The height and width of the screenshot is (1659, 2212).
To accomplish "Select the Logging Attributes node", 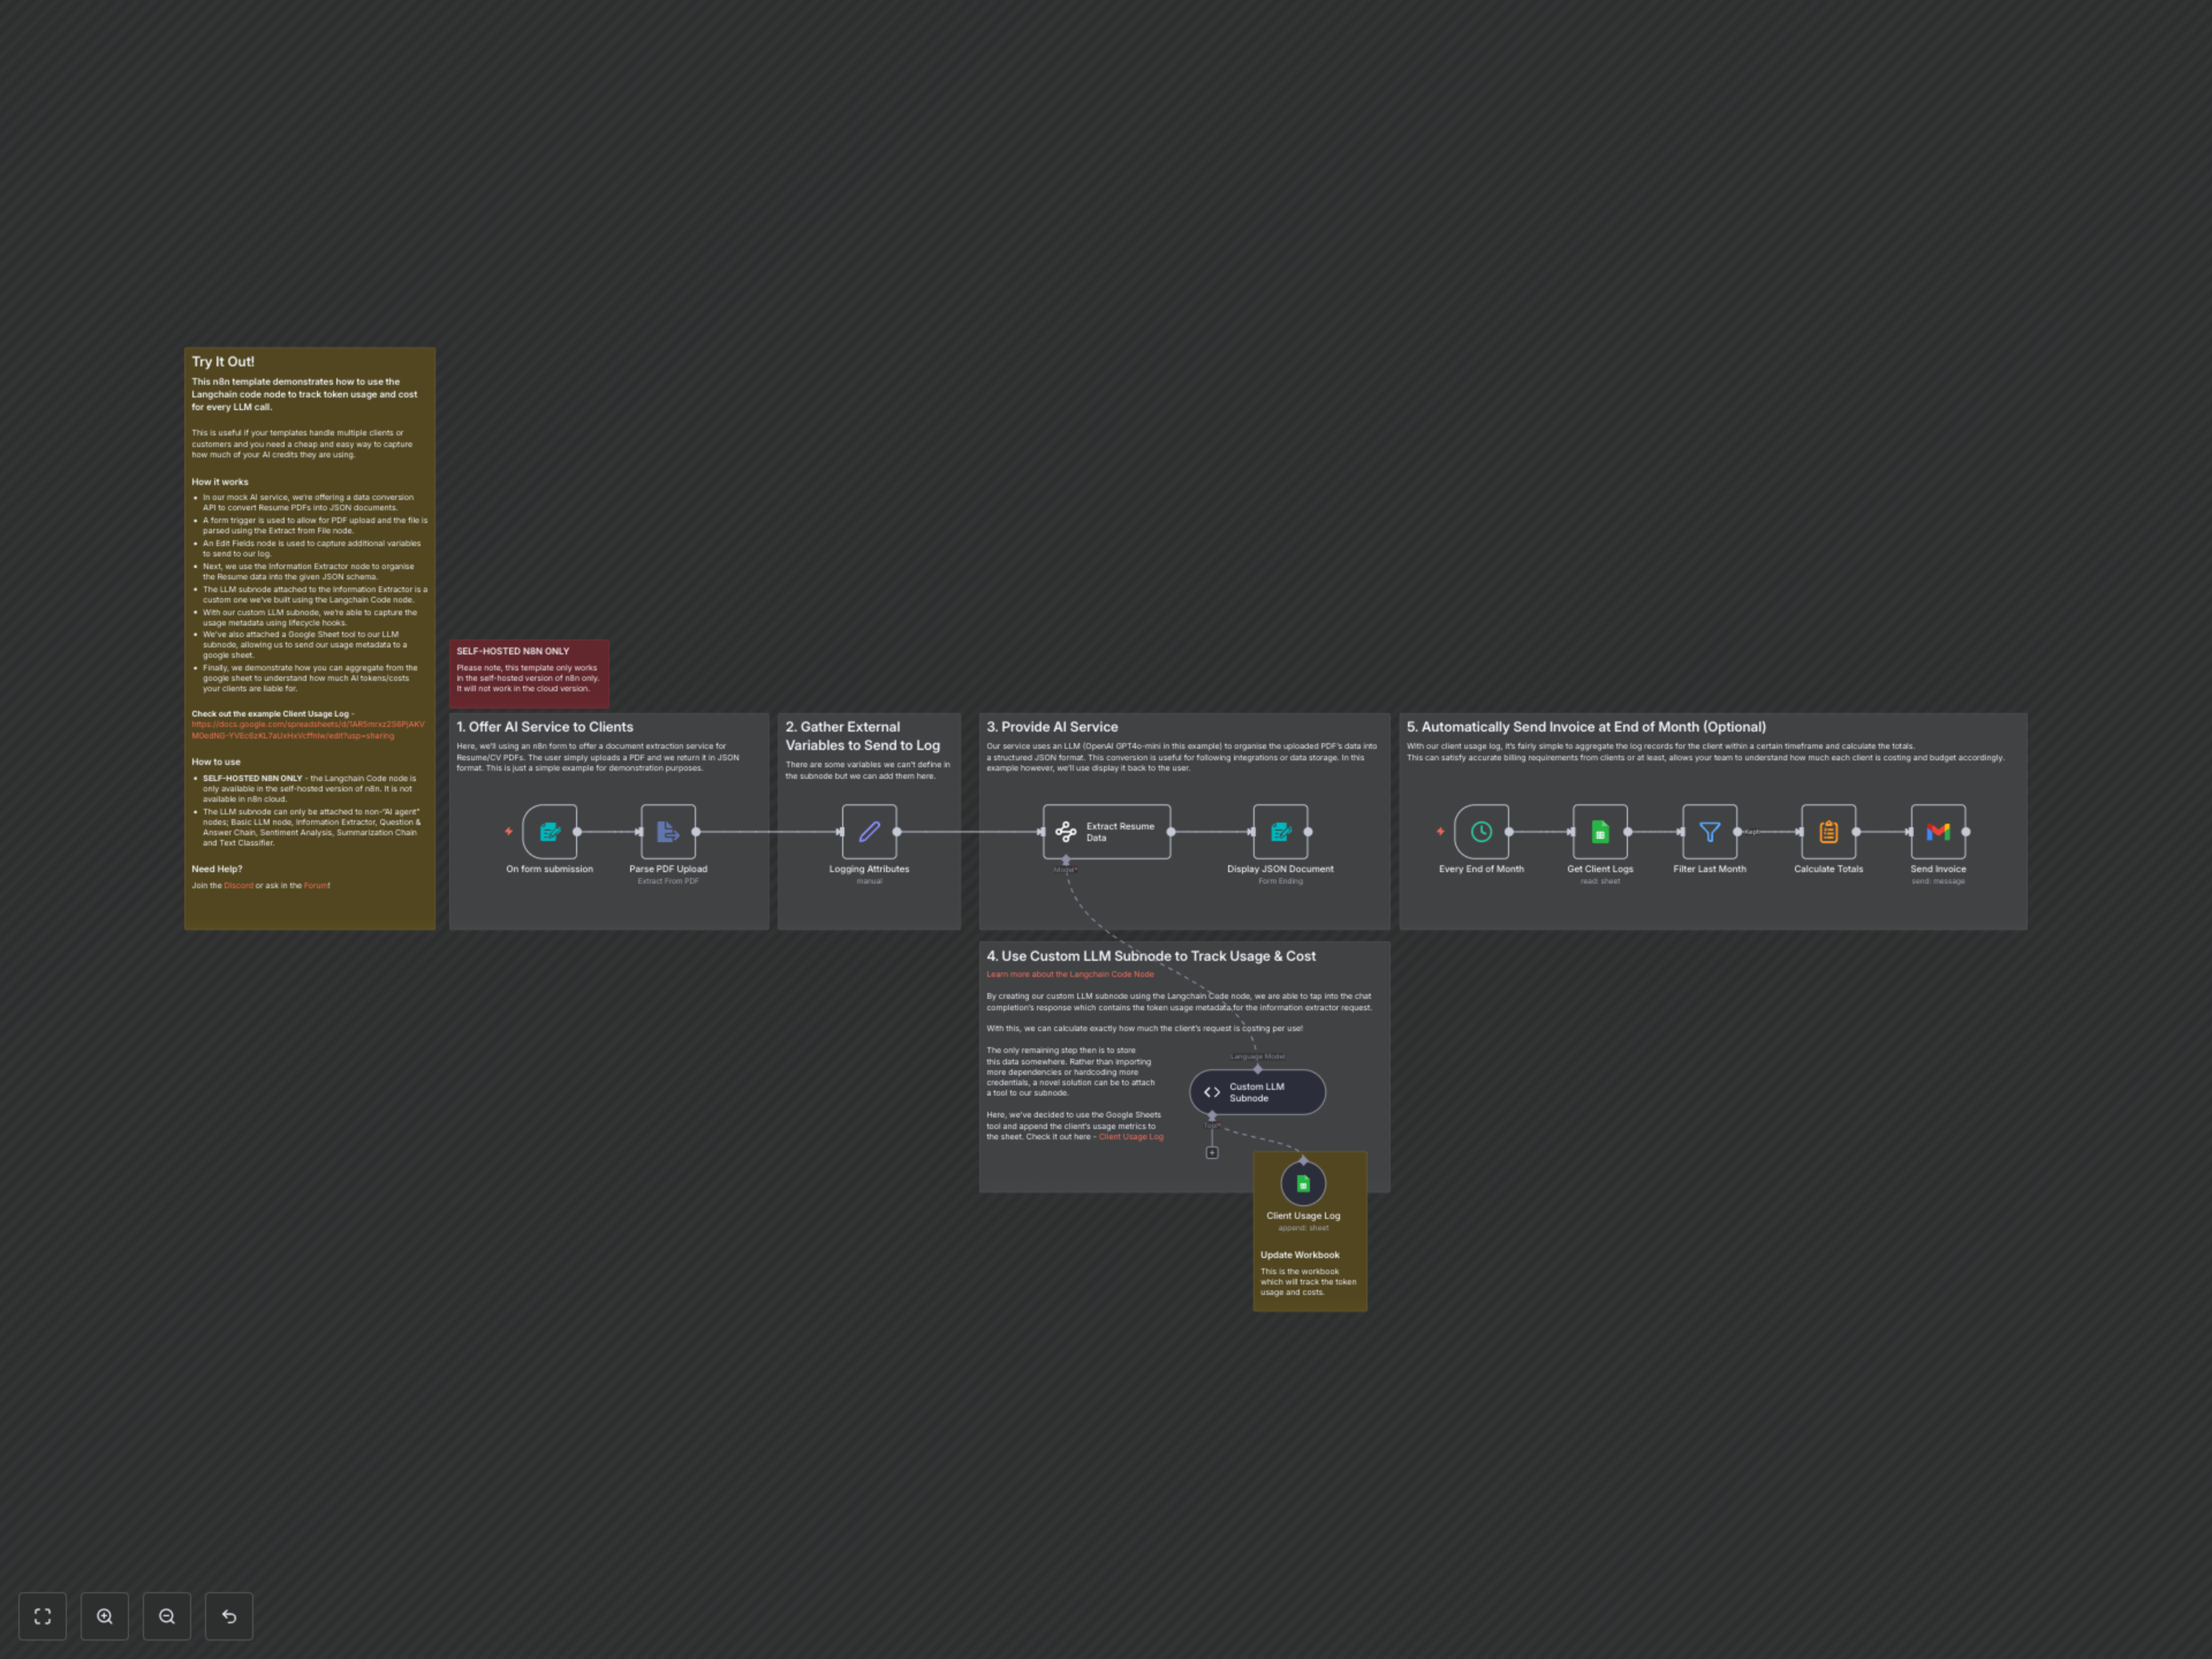I will (x=869, y=831).
